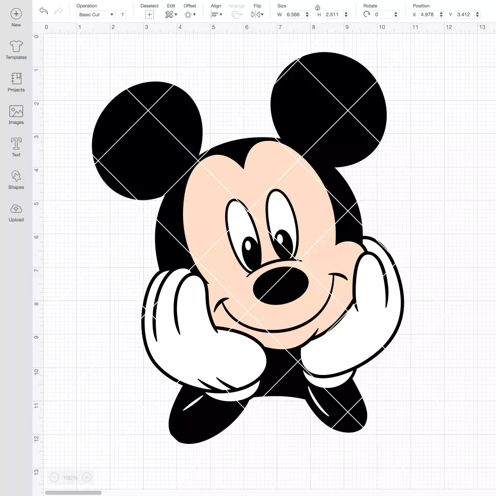496x496 pixels.
Task: Adjust the width stepper arrows
Action: 307,14
